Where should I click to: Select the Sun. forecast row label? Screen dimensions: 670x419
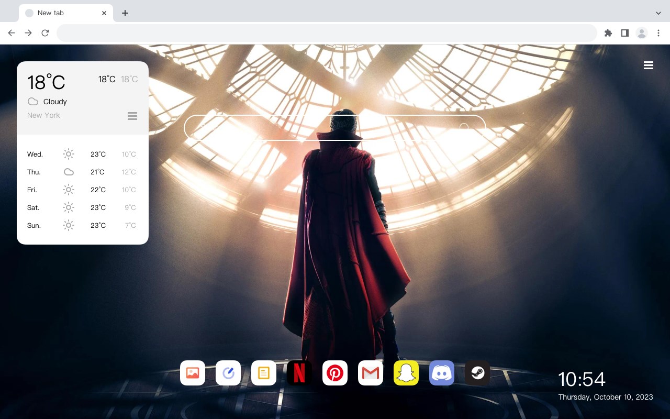(34, 225)
